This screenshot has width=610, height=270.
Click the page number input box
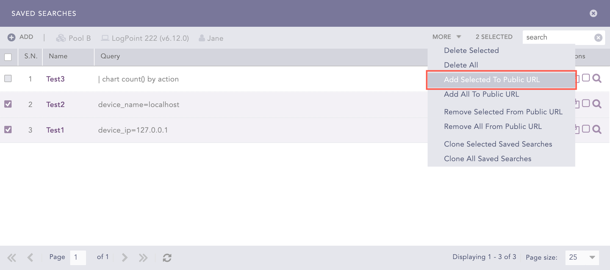78,258
